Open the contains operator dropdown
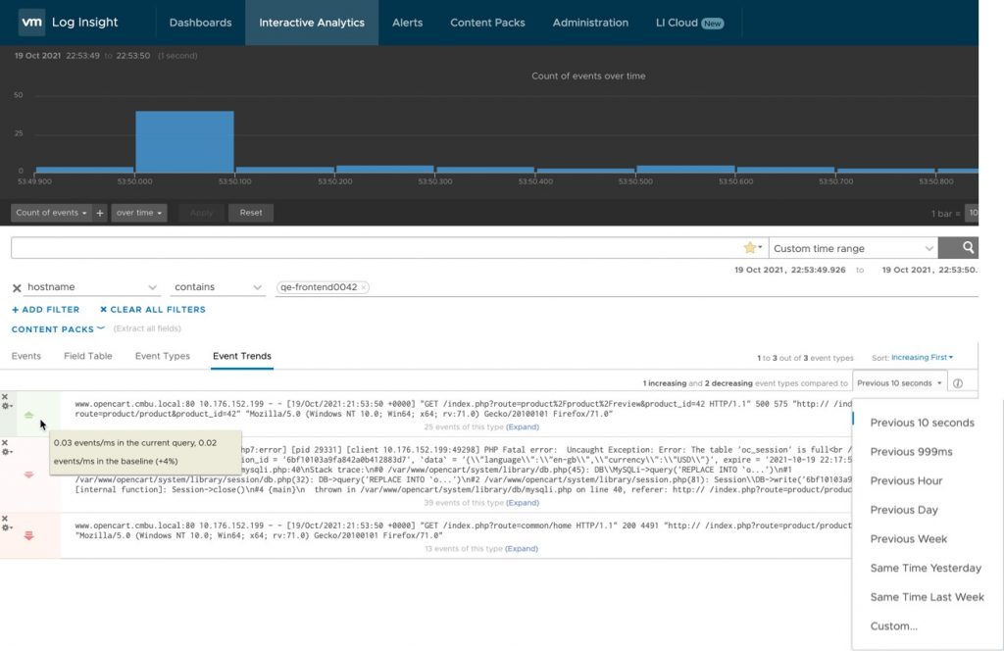The width and height of the screenshot is (1004, 651). (x=218, y=287)
